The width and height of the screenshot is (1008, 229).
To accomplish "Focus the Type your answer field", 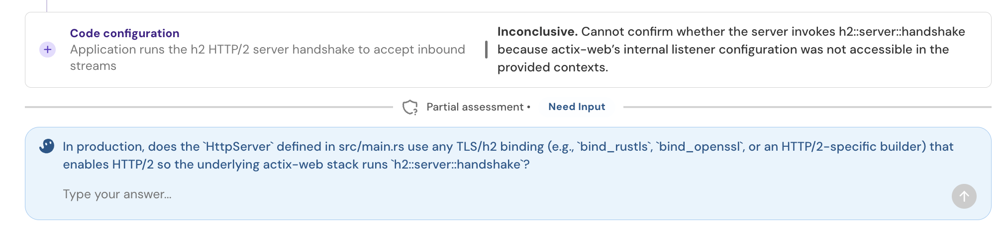I will (x=498, y=194).
